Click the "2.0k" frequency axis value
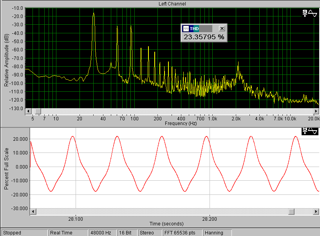This screenshot has width=320, height=236. (236, 119)
